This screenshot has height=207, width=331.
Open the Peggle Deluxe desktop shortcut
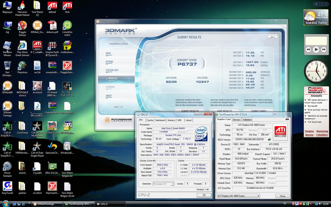22,28
